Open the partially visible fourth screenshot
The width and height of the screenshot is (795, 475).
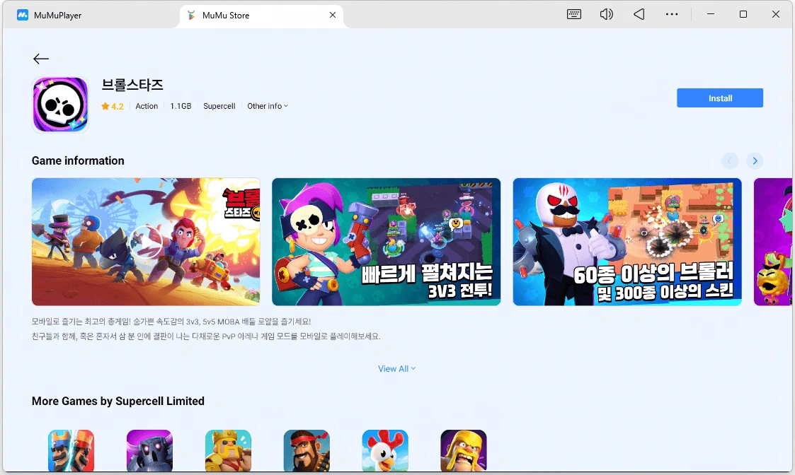coord(772,242)
